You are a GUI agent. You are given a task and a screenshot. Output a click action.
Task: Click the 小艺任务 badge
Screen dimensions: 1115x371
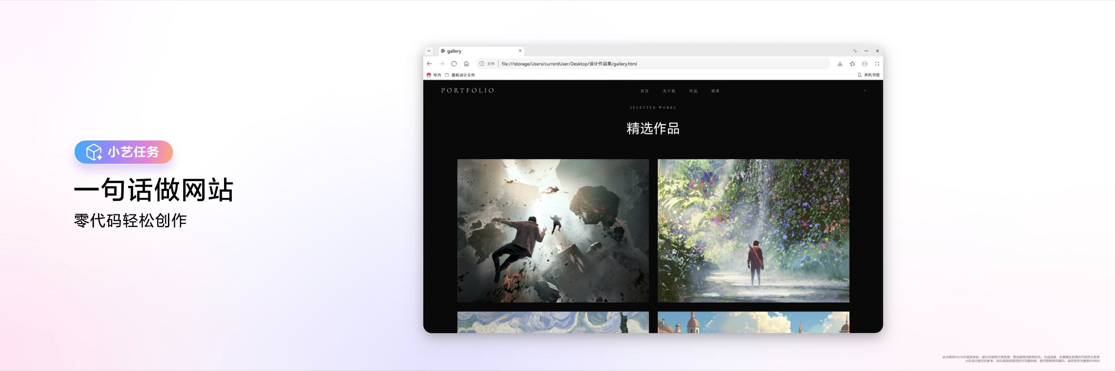[124, 152]
